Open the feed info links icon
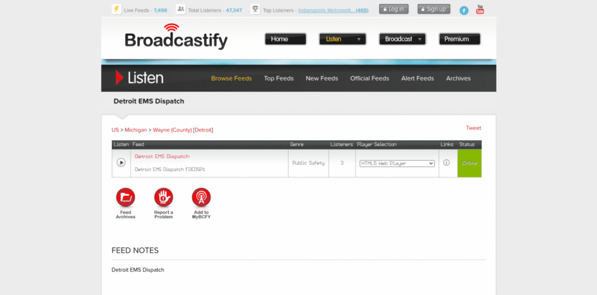The image size is (597, 295). pos(447,163)
